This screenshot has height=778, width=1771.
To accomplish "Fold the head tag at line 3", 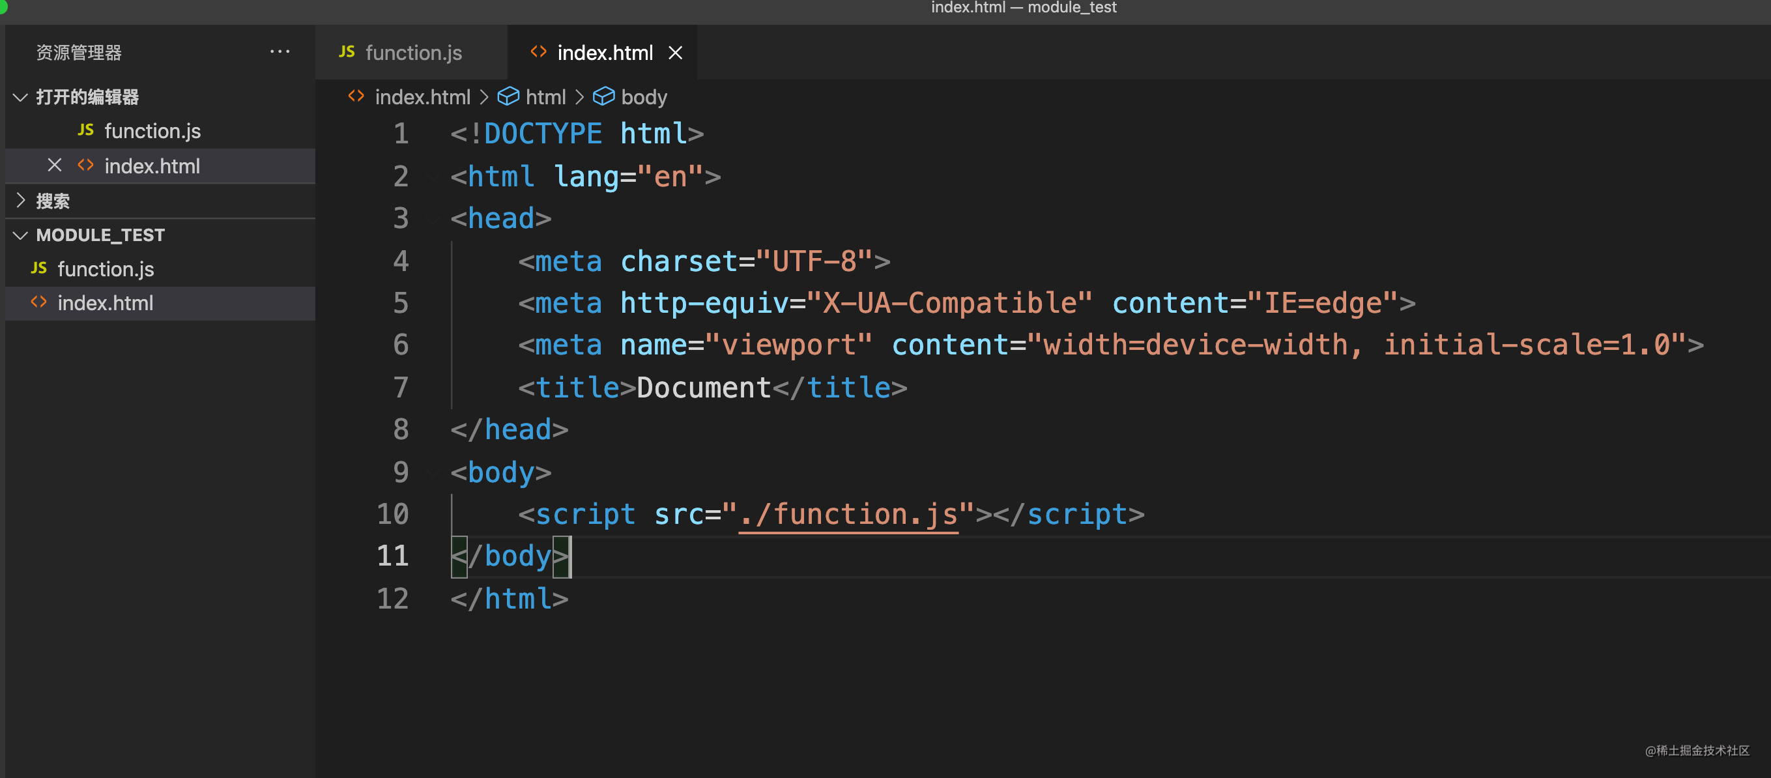I will coord(434,218).
